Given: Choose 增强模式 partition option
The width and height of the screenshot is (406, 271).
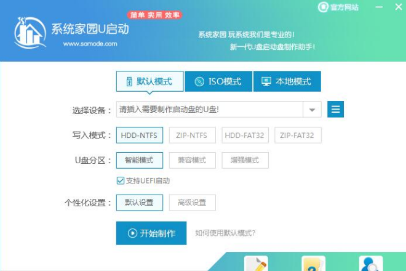Looking at the screenshot, I should click(x=245, y=160).
